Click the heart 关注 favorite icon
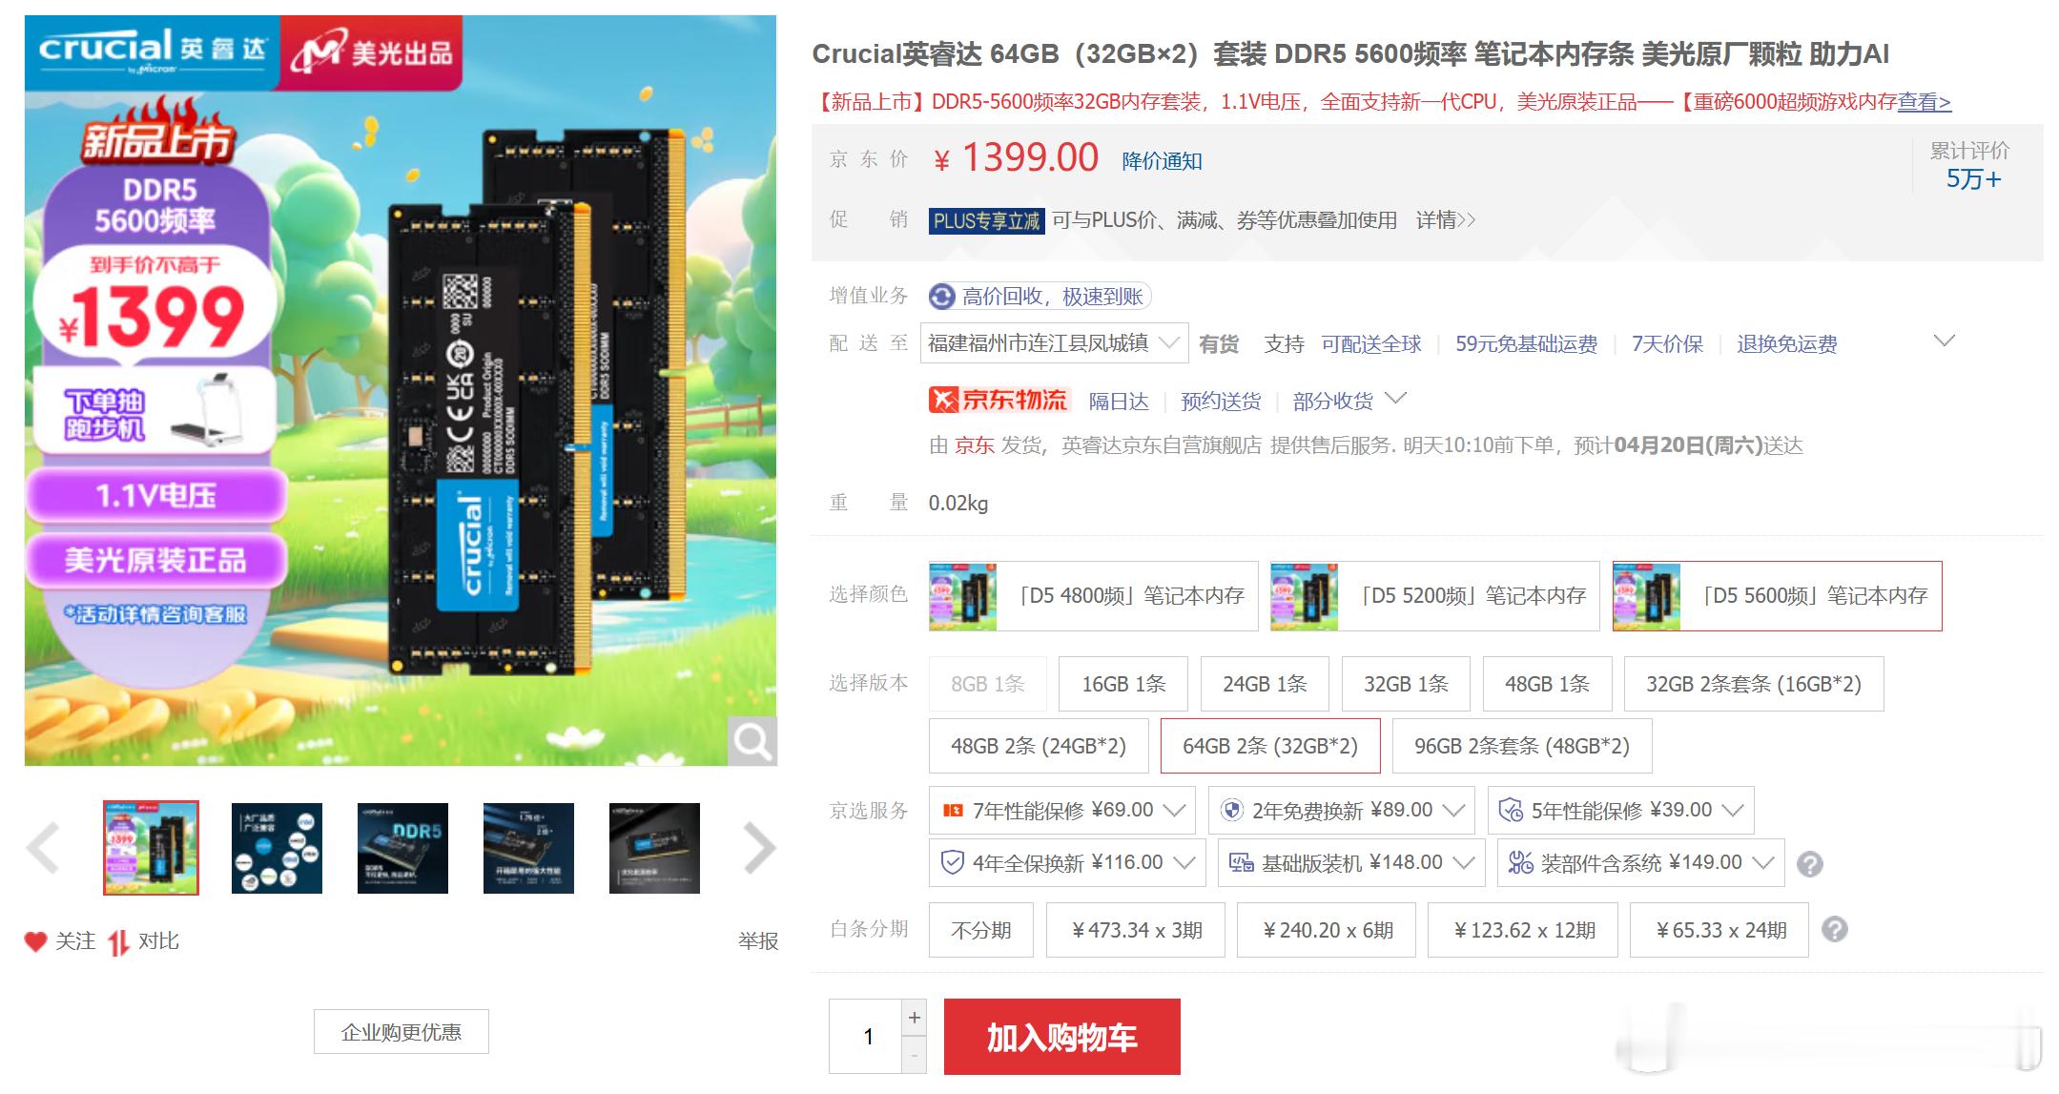The width and height of the screenshot is (2059, 1094). (x=35, y=942)
